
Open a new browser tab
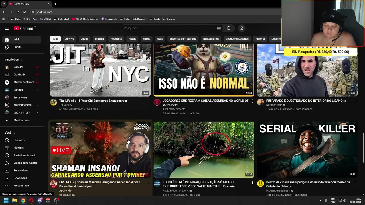(x=55, y=4)
